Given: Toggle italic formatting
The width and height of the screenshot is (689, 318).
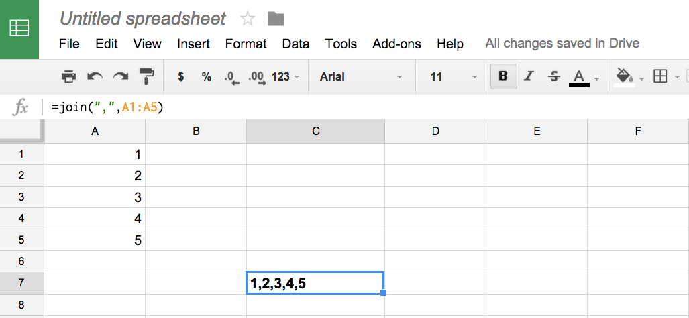Looking at the screenshot, I should point(529,77).
